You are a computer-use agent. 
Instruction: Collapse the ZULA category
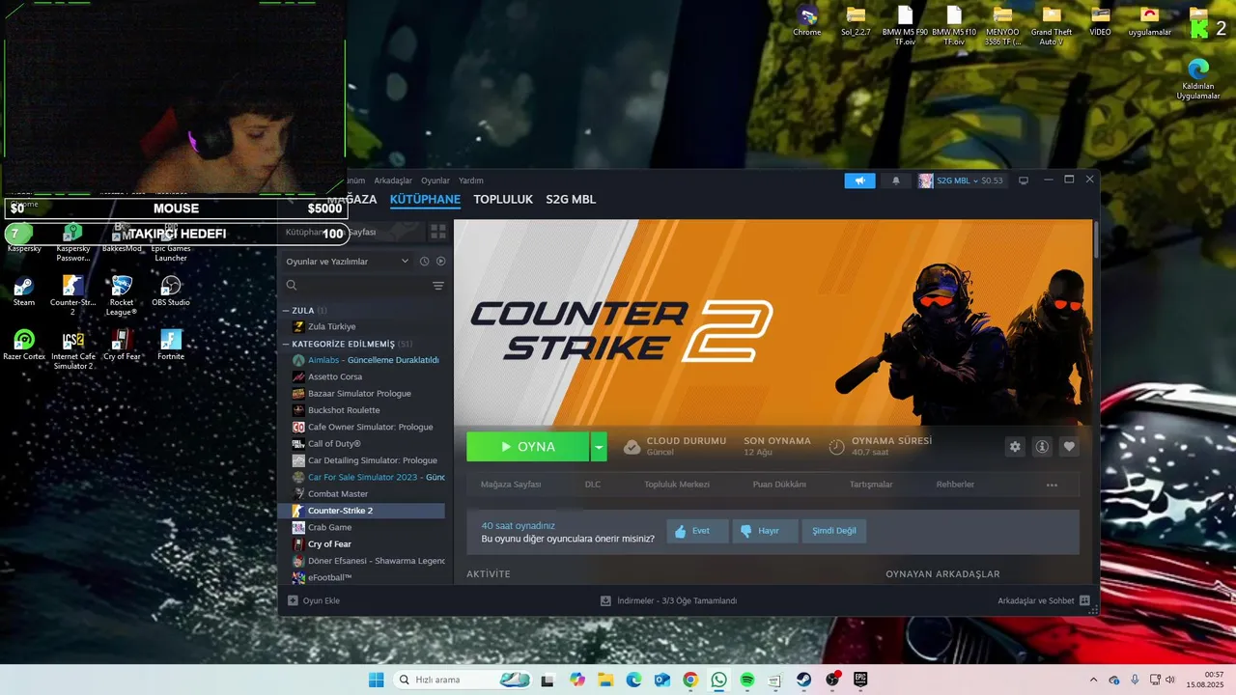(286, 311)
